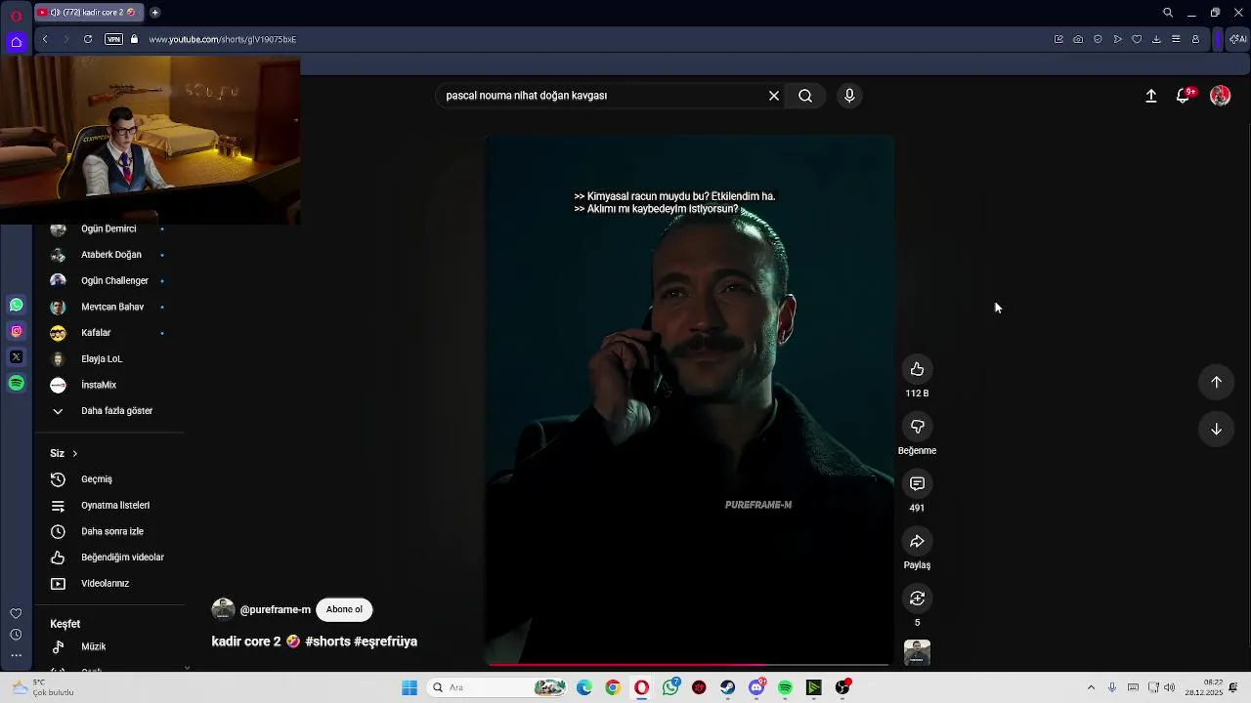Screen dimensions: 1251x703
Task: Dislike the short via Beğenme button
Action: point(917,427)
